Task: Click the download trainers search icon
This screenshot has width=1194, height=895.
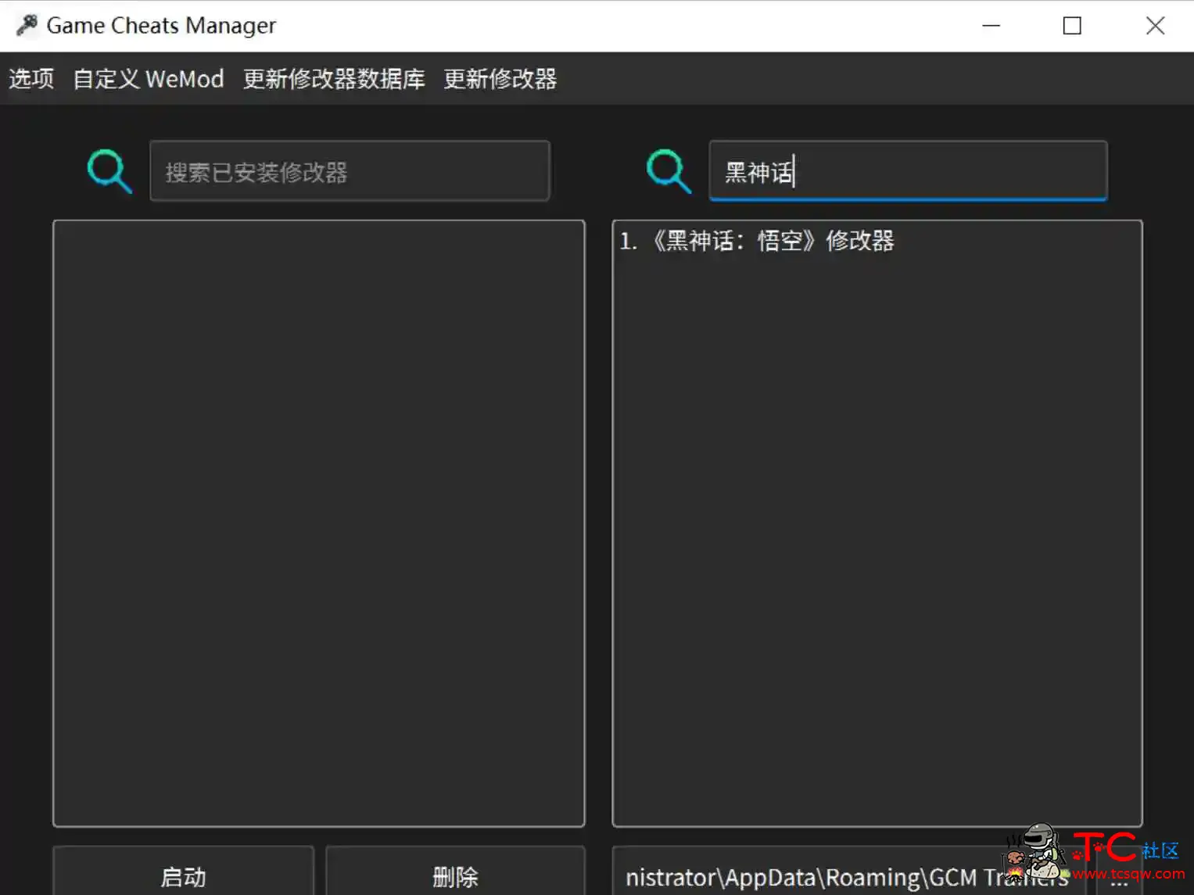Action: pos(669,171)
